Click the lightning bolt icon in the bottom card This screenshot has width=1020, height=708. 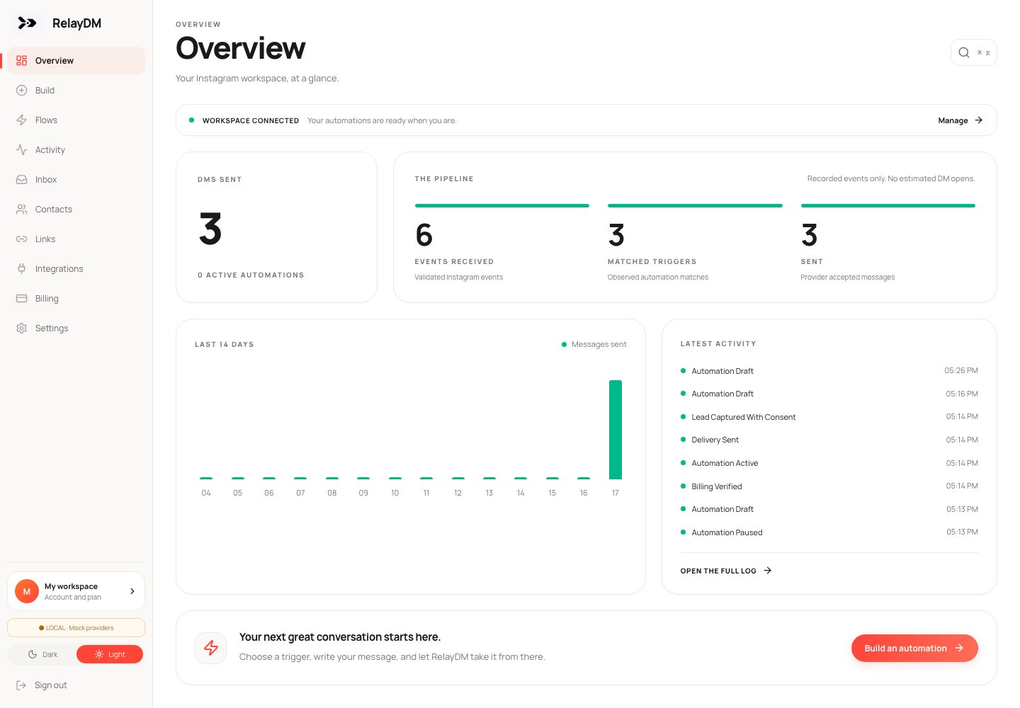click(211, 648)
